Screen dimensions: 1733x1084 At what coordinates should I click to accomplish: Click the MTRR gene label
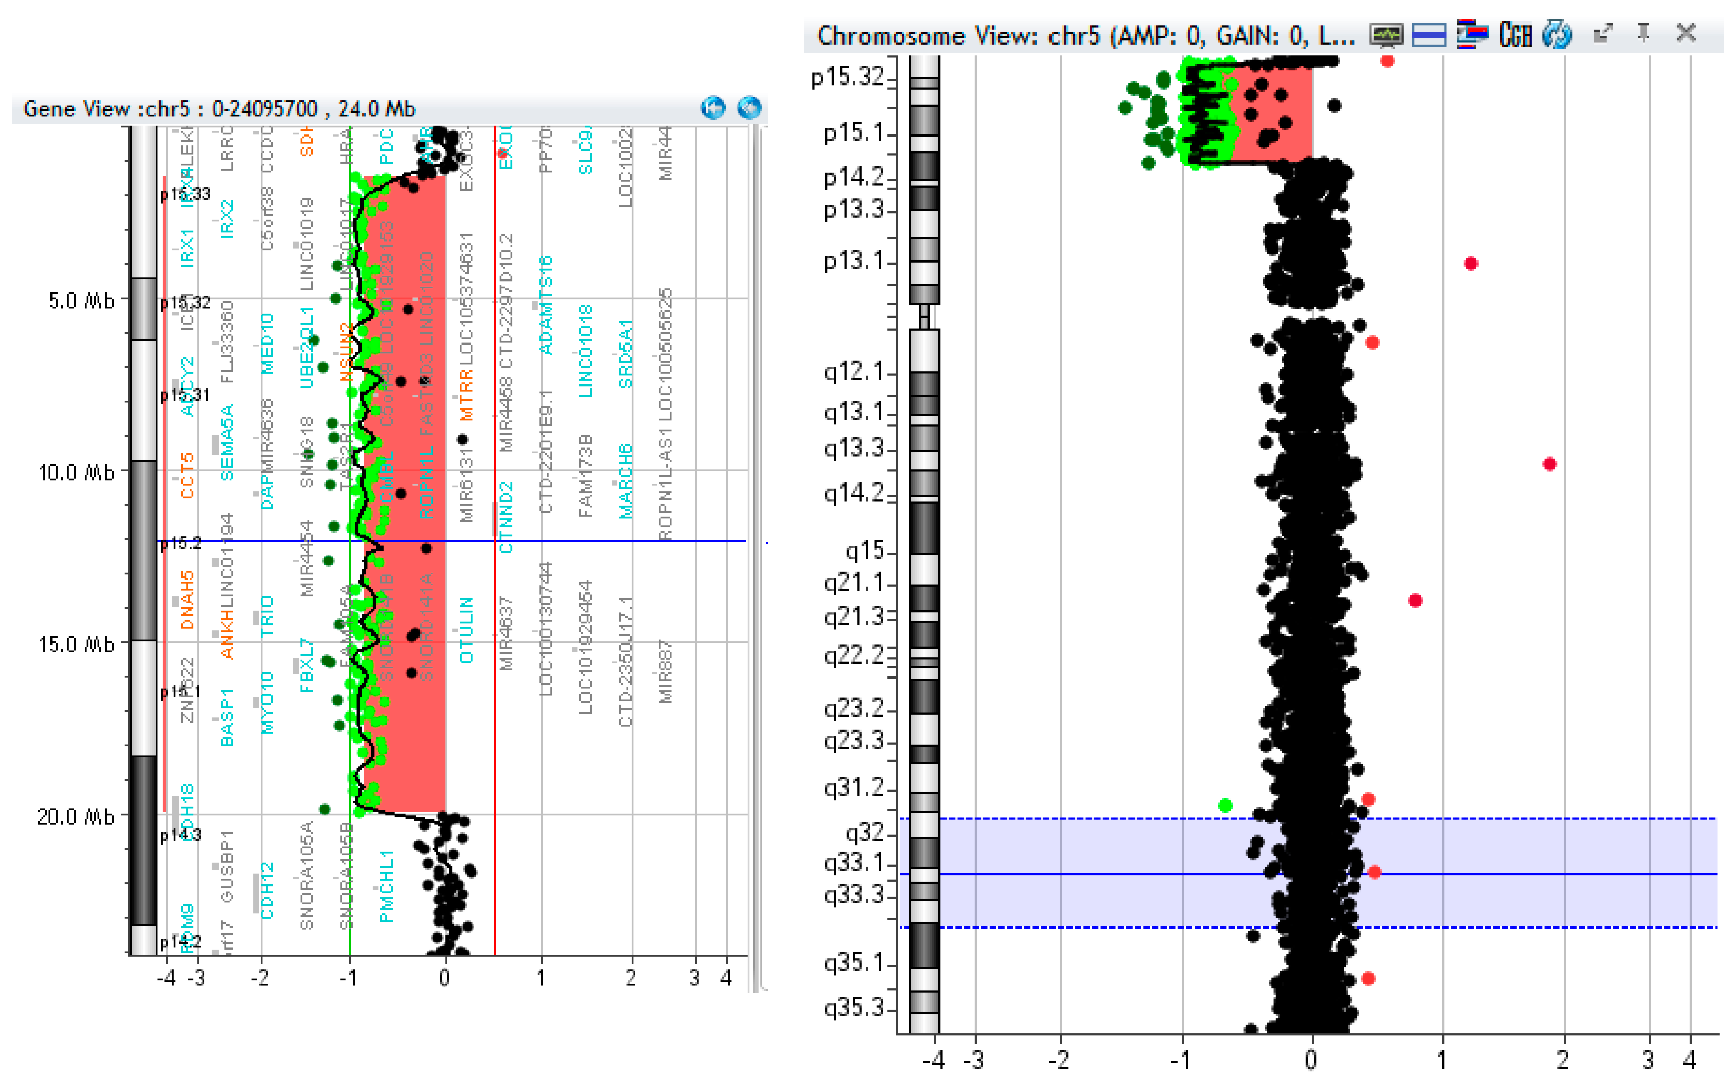click(x=466, y=394)
